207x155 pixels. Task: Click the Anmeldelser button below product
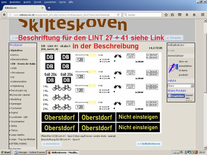click(51, 144)
